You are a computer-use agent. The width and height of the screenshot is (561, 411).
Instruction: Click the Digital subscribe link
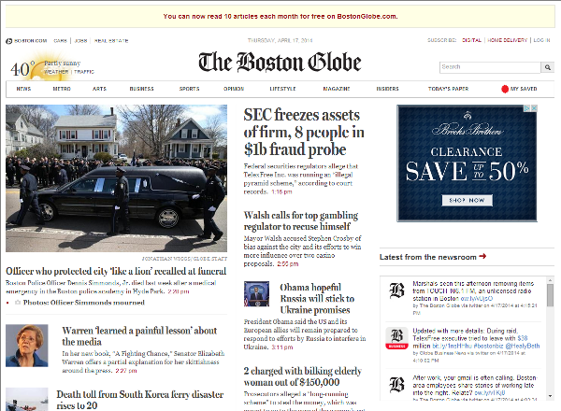pyautogui.click(x=471, y=40)
